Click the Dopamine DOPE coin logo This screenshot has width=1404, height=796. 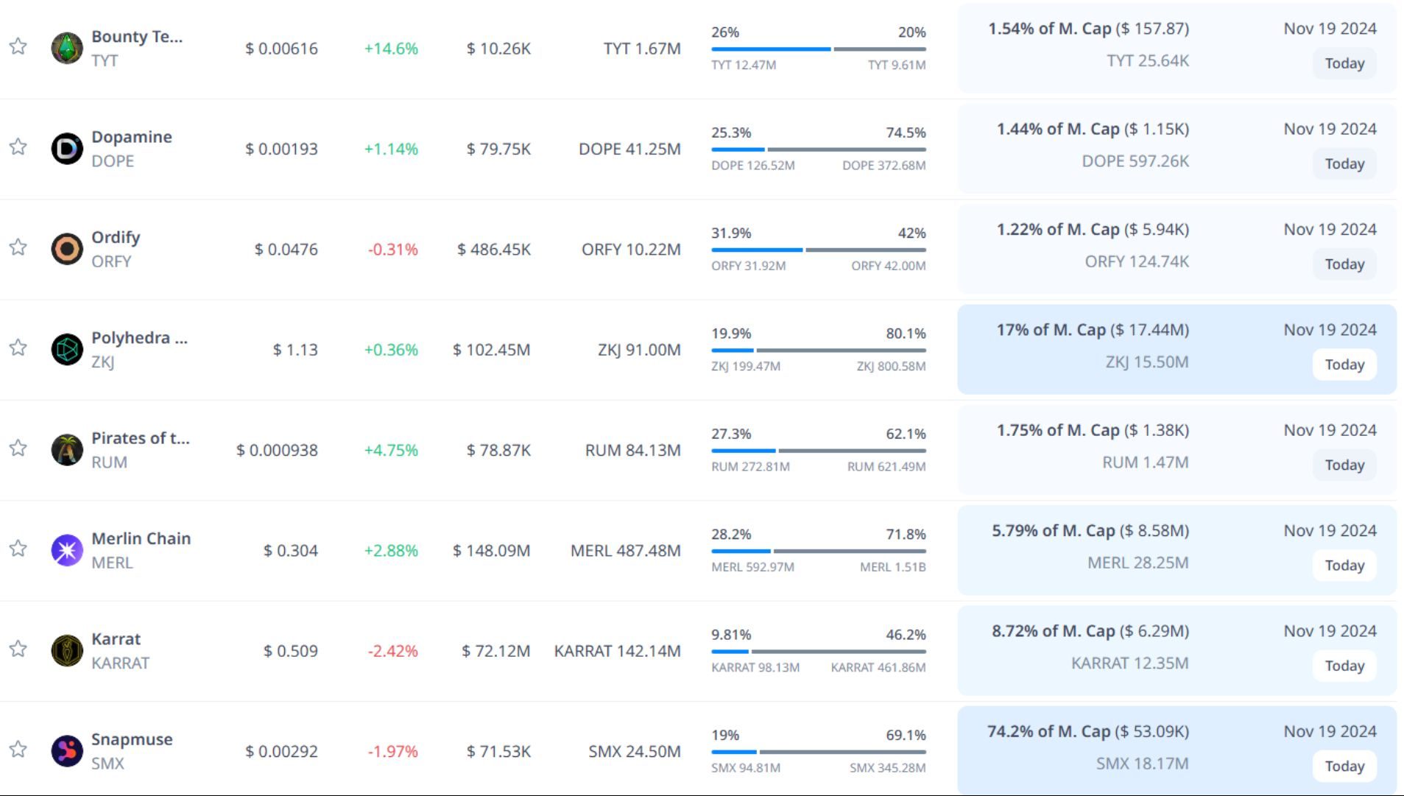pyautogui.click(x=67, y=149)
